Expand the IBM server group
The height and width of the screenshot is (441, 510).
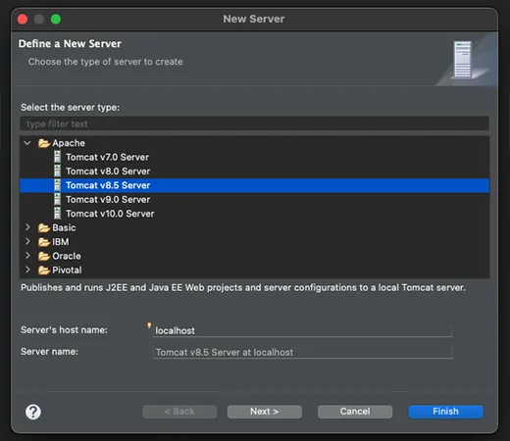click(27, 241)
